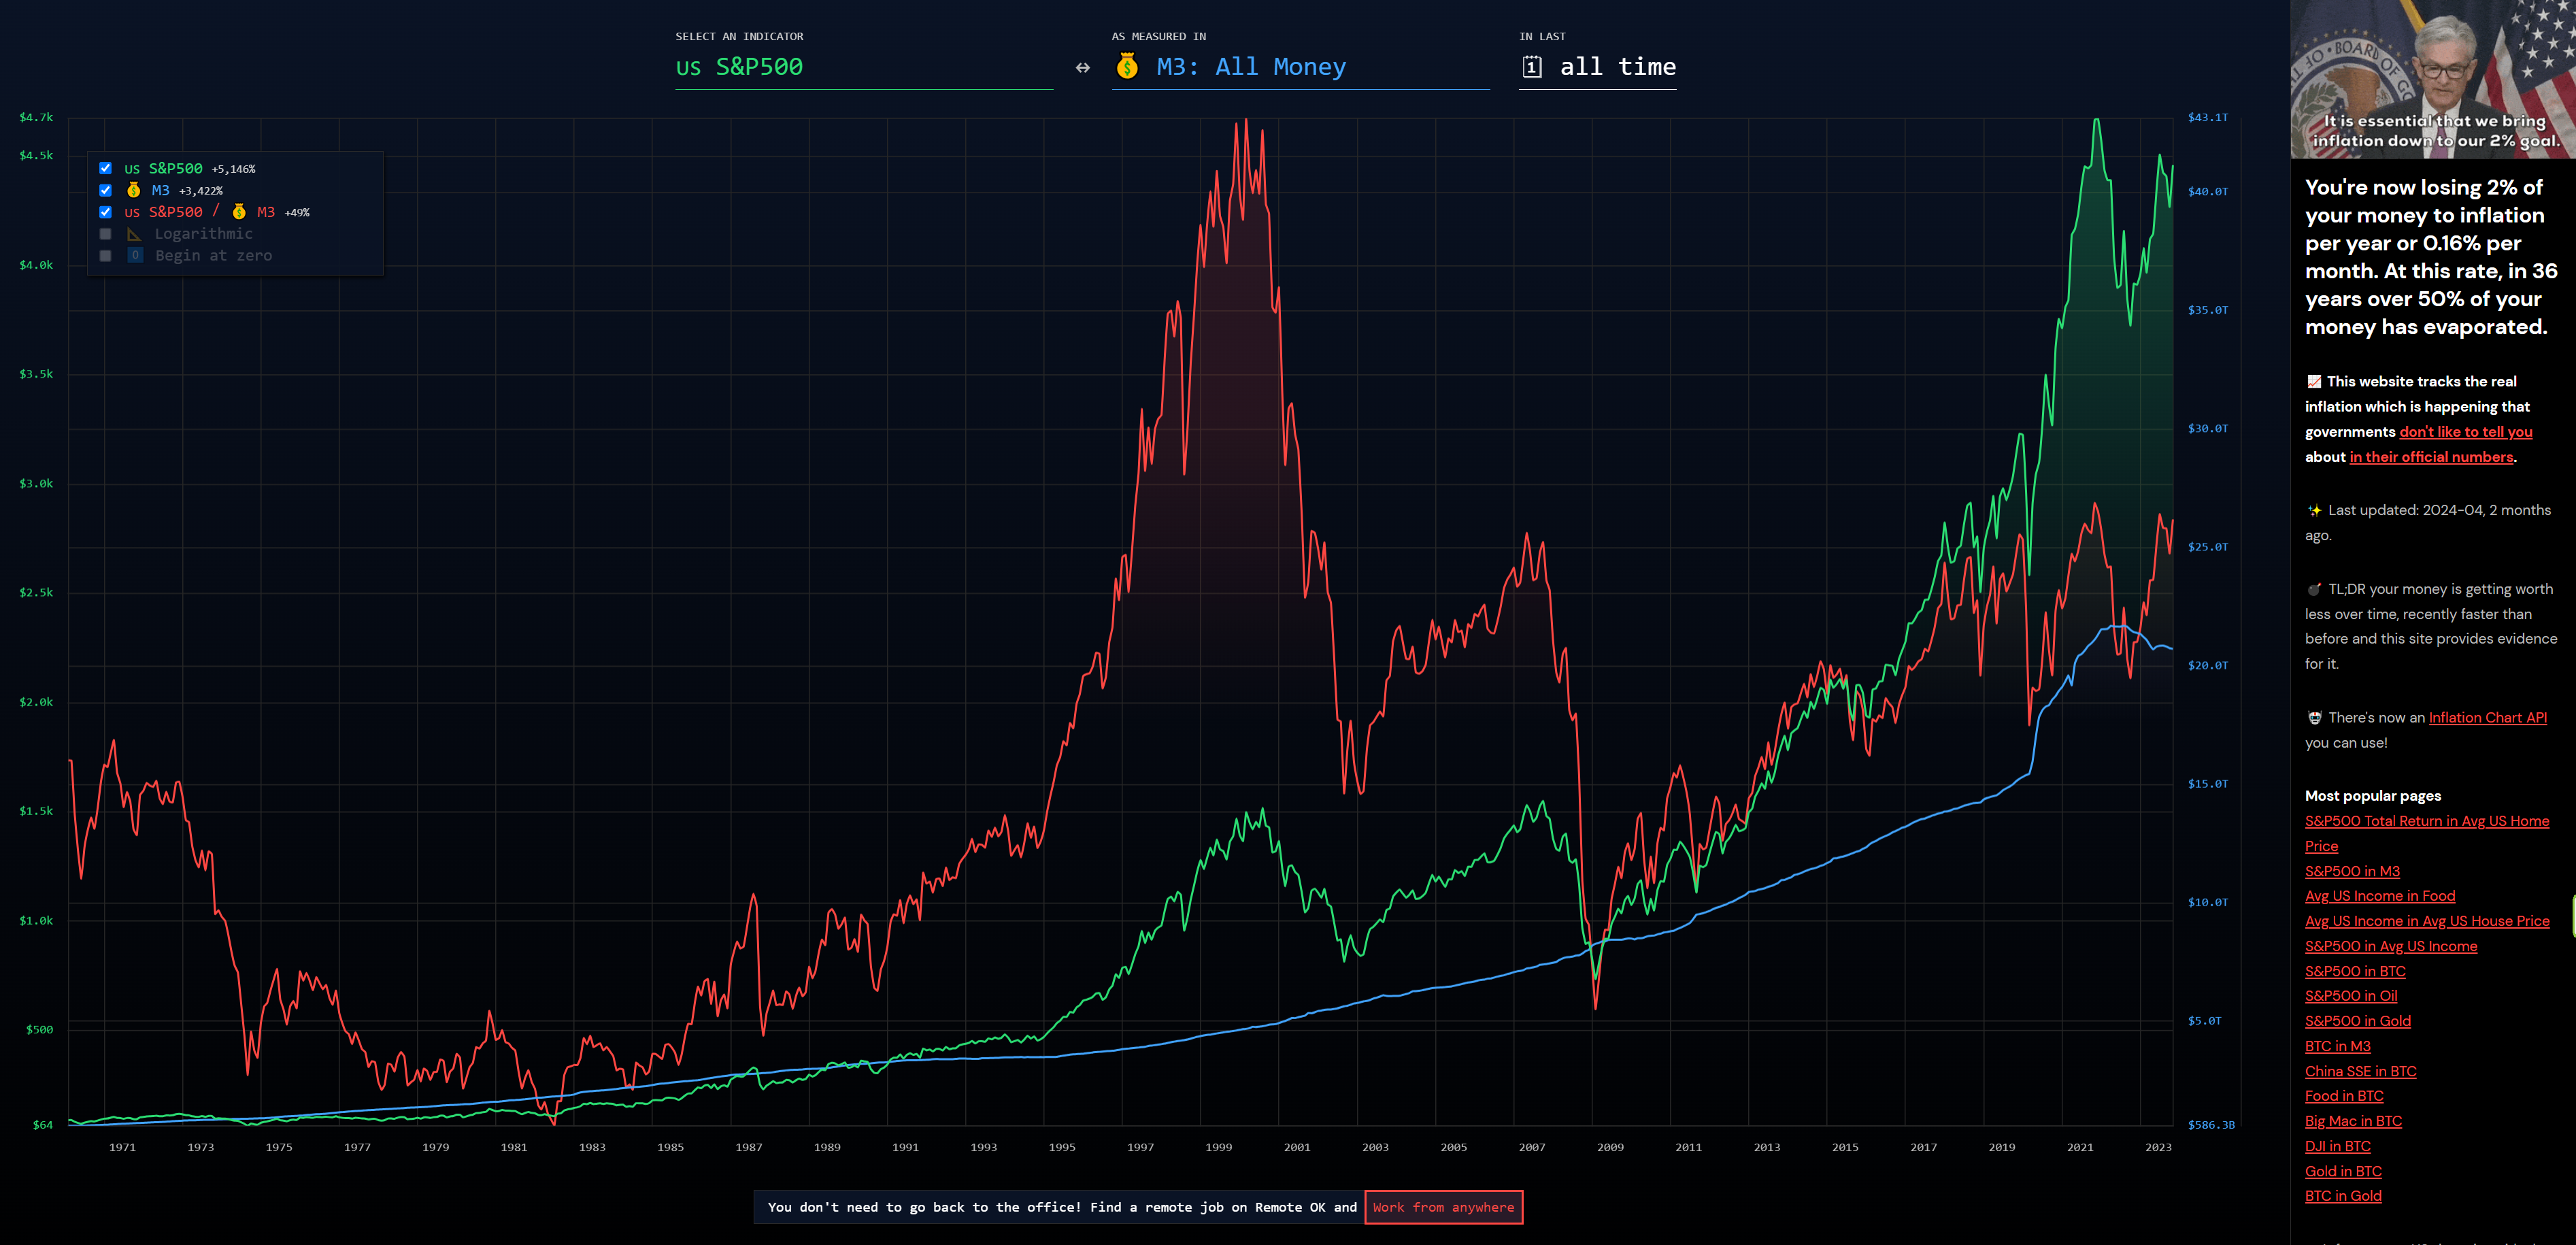2576x1245 pixels.
Task: Click the $586.3B right axis label
Action: pos(2211,1125)
